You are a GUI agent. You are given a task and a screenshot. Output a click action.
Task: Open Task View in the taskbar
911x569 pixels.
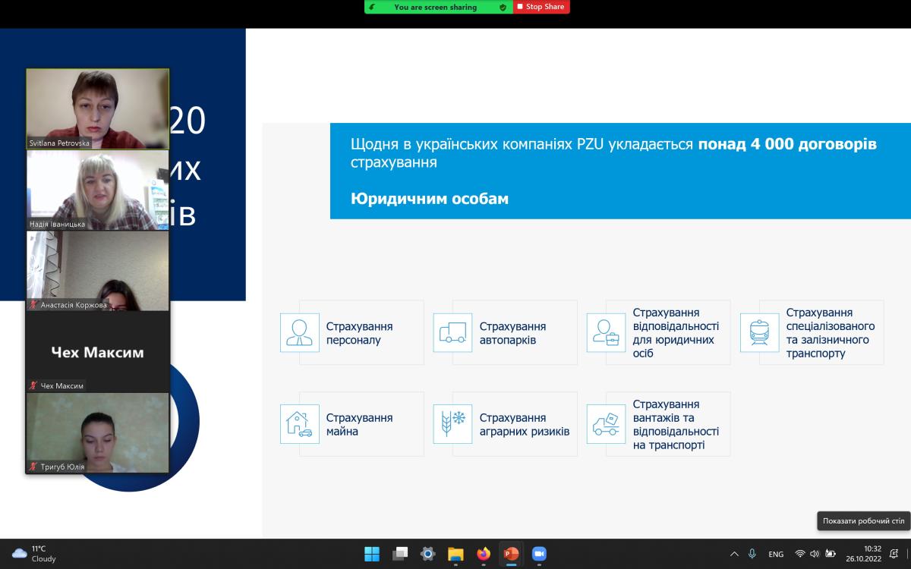pos(400,554)
